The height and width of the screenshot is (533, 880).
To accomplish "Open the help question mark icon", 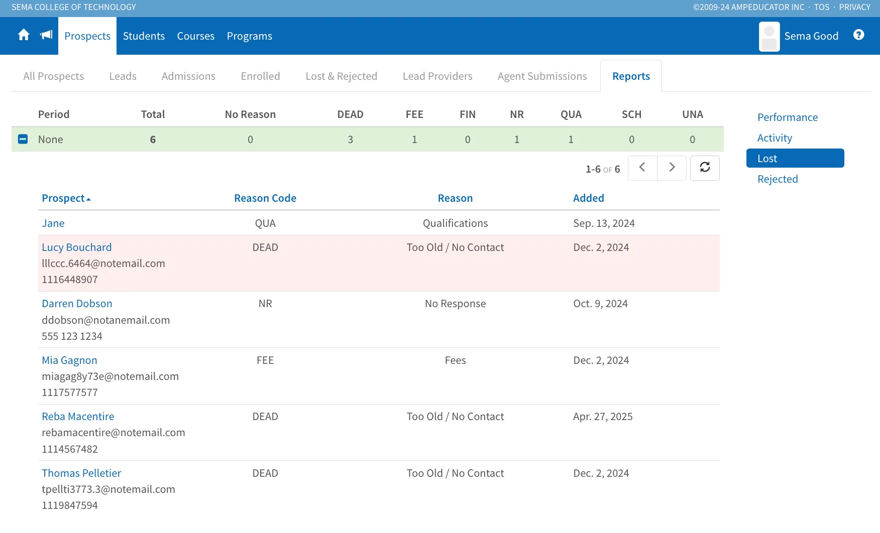I will coord(859,35).
